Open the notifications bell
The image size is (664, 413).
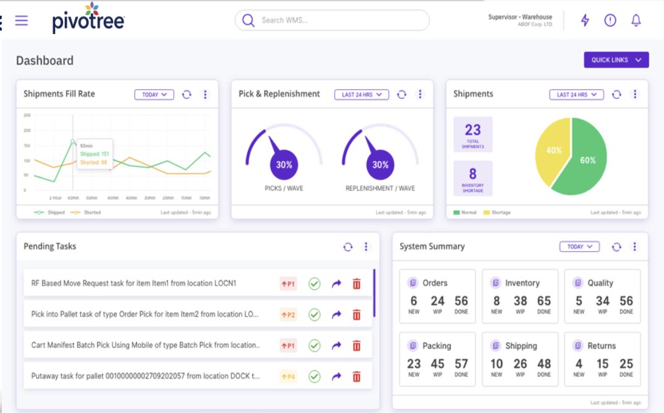[636, 20]
